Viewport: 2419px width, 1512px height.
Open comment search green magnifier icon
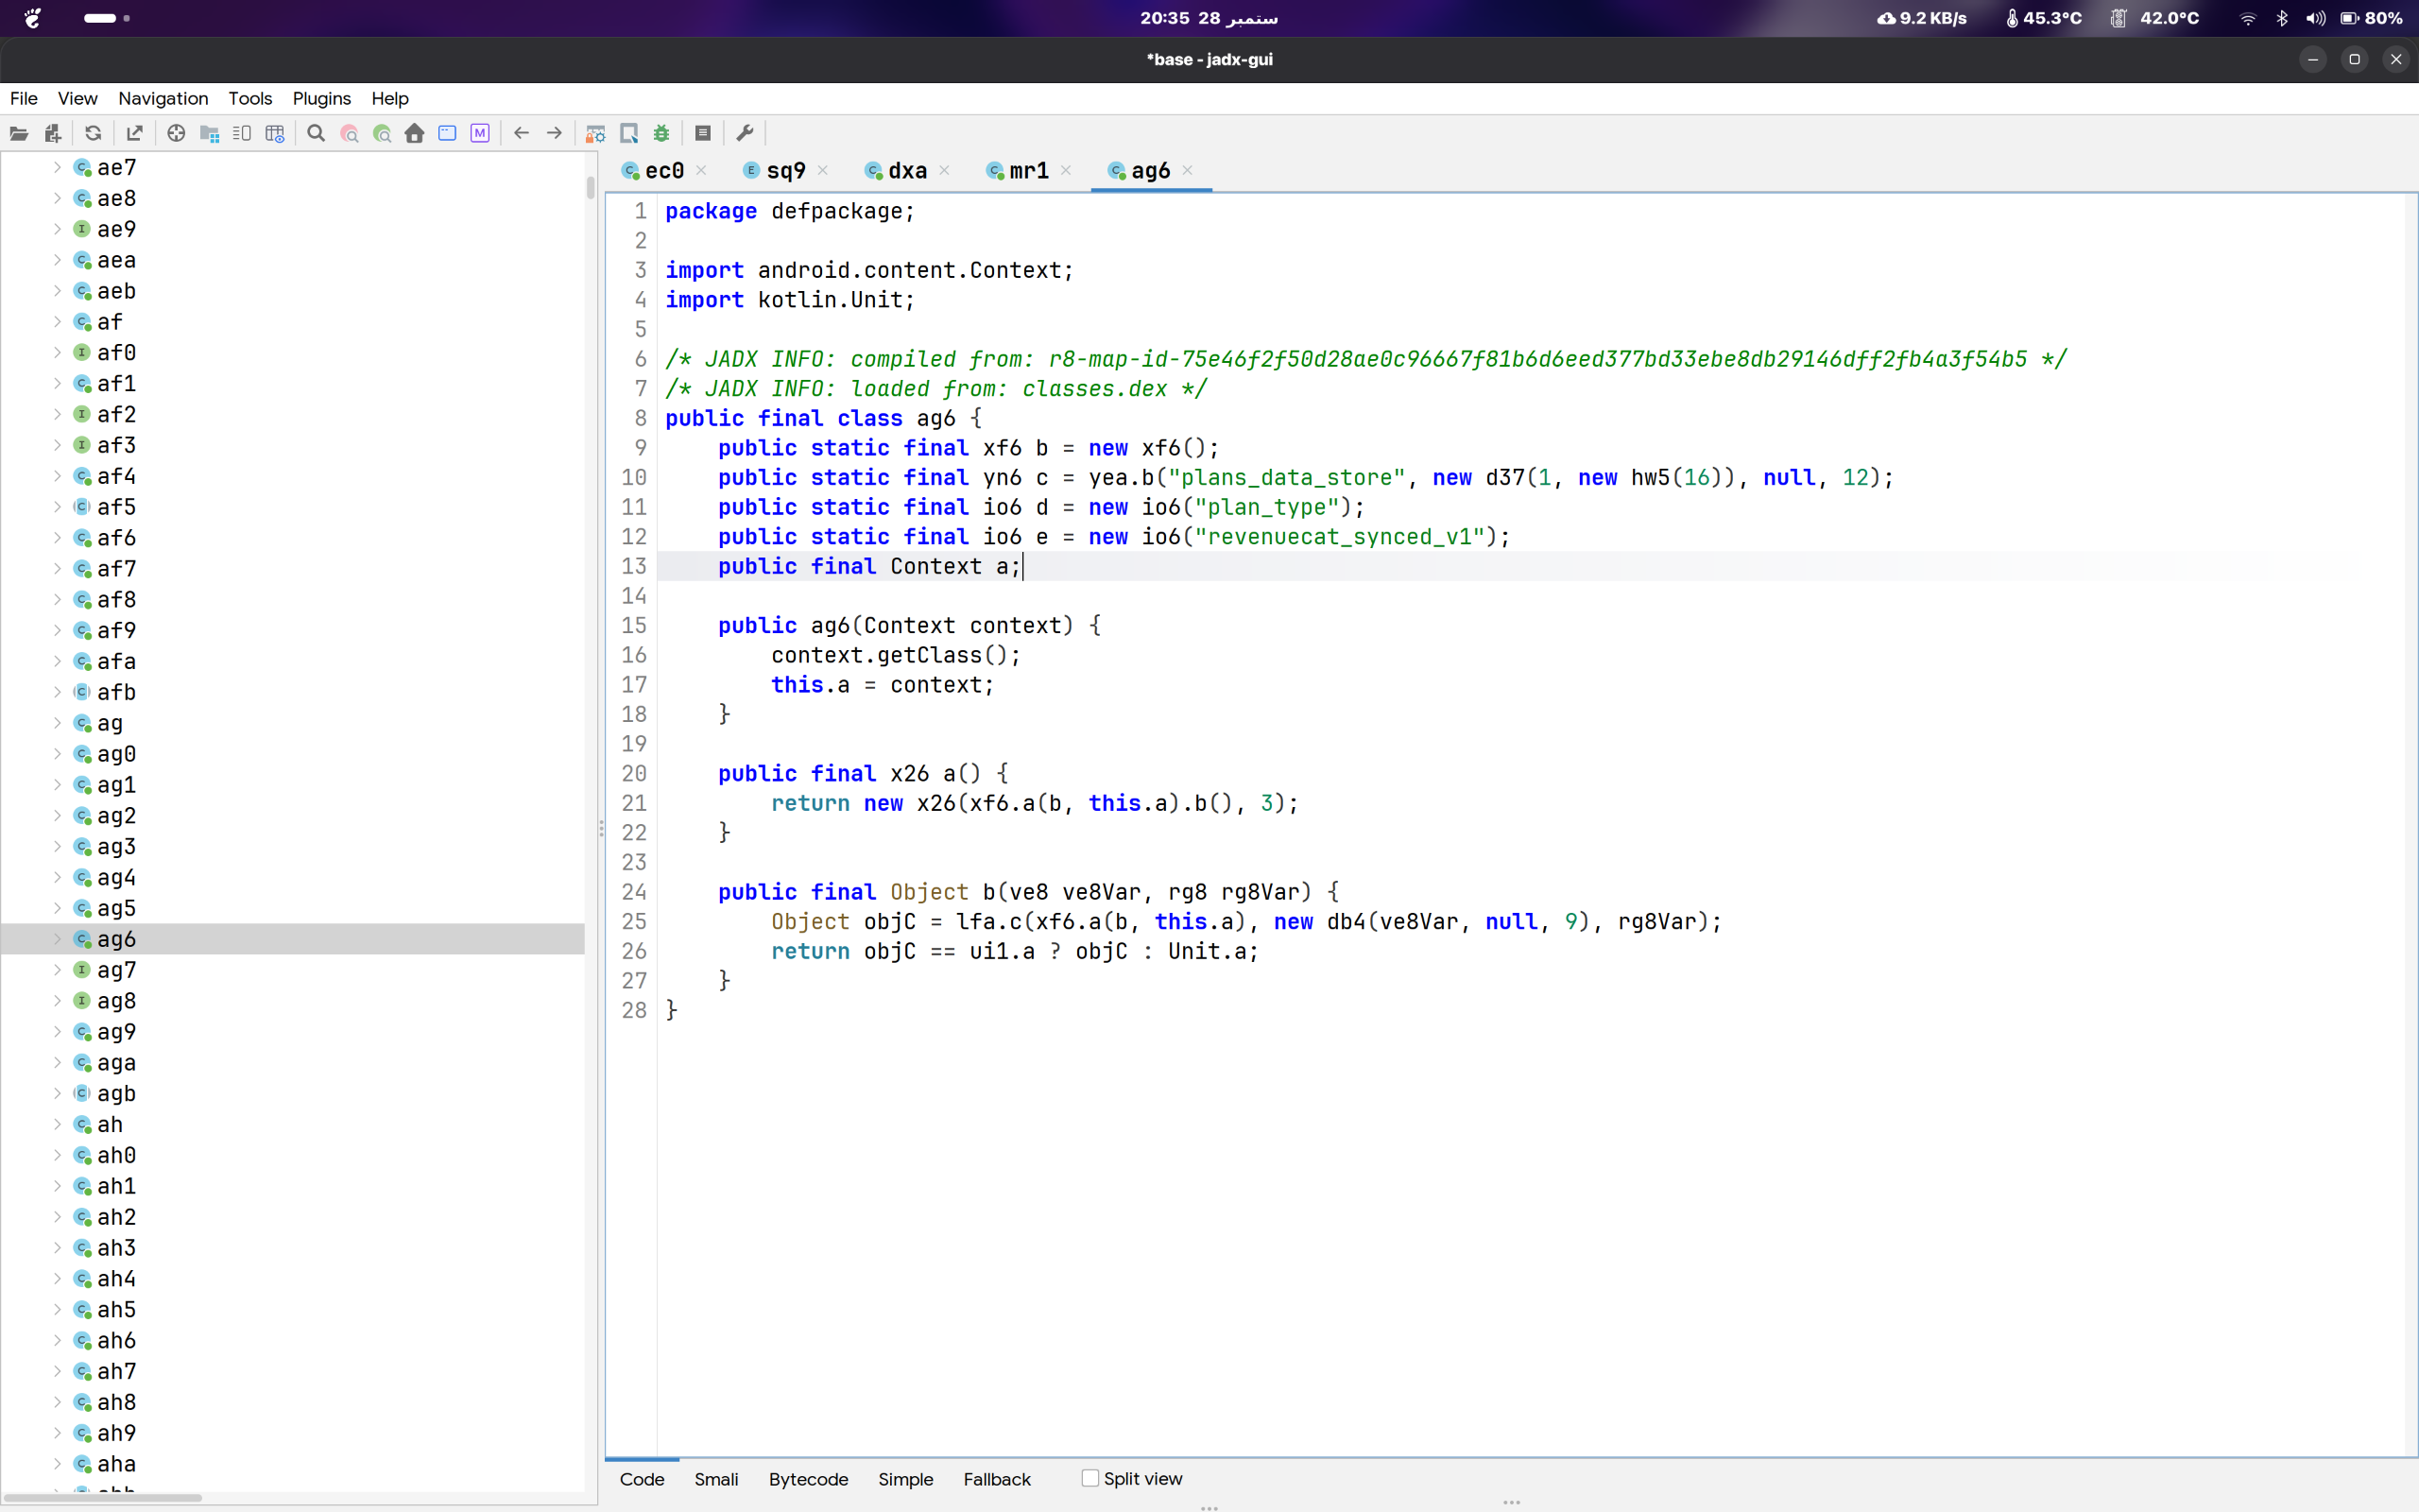(x=382, y=133)
